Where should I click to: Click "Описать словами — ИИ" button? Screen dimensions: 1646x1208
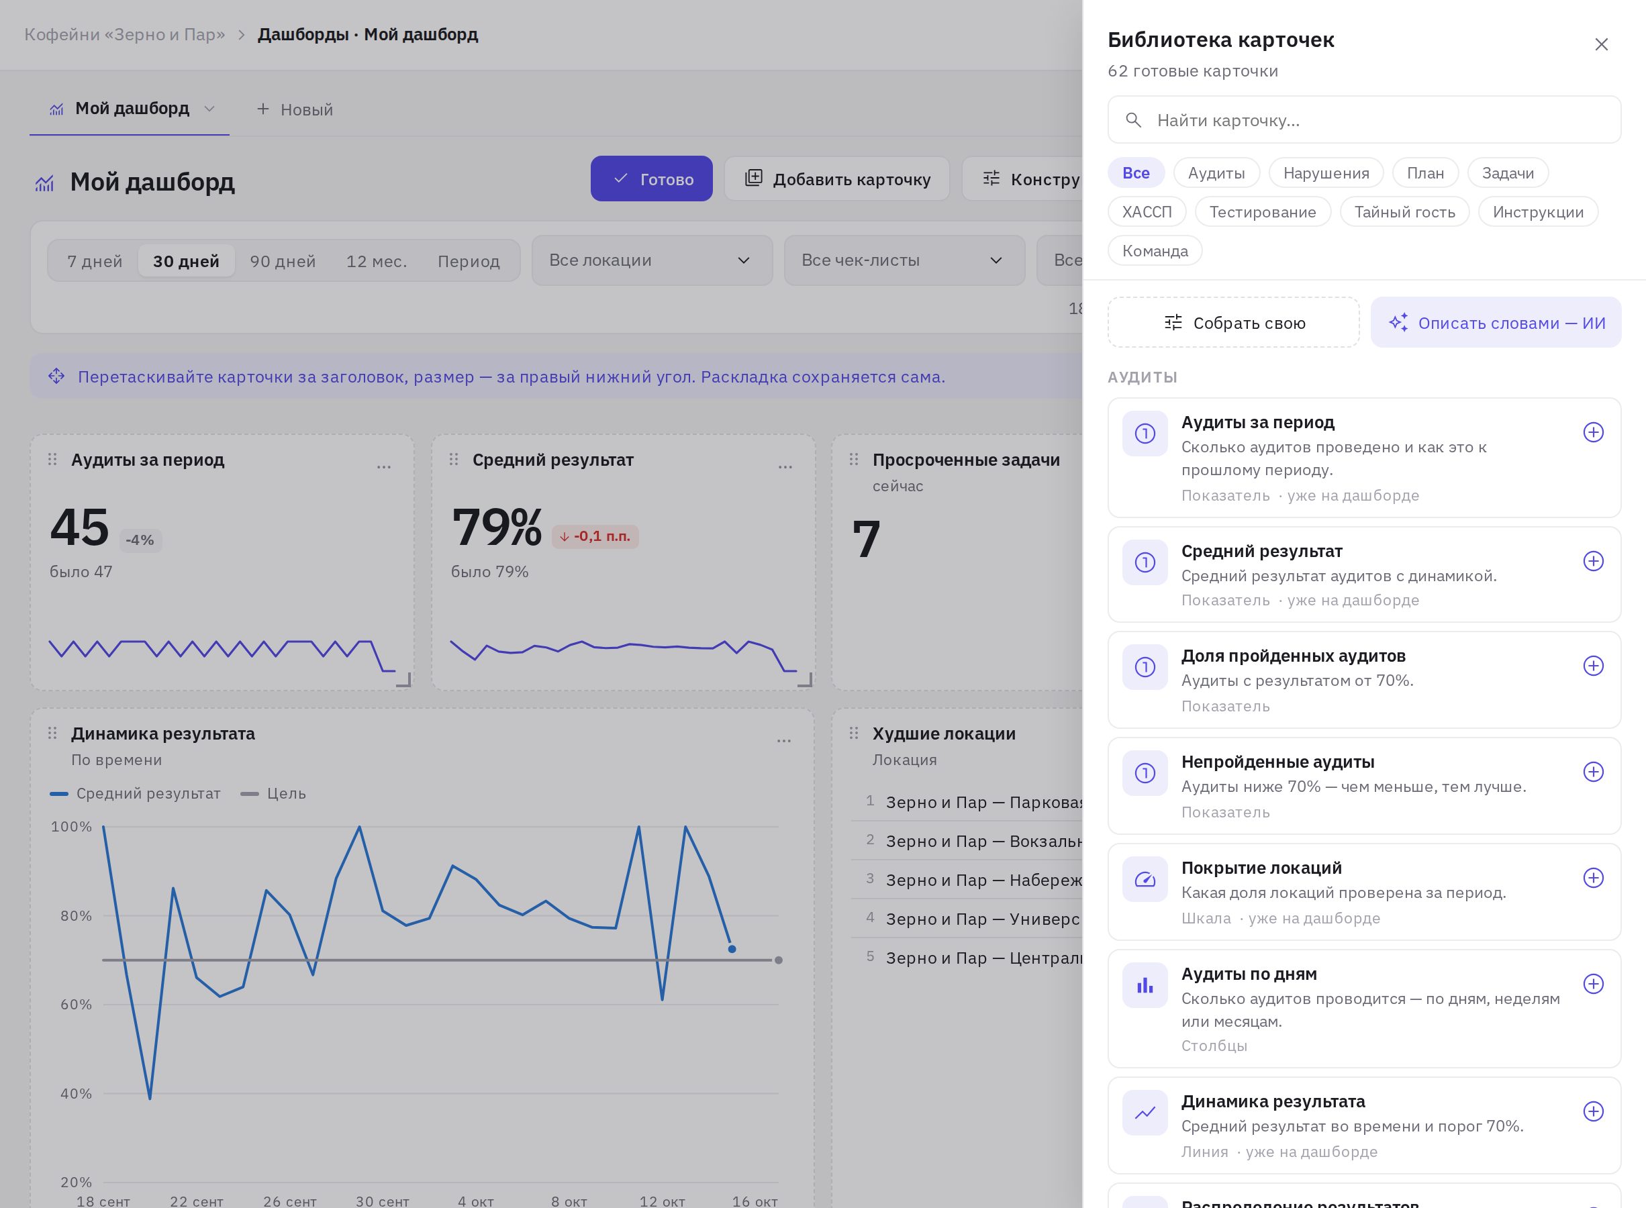coord(1496,323)
